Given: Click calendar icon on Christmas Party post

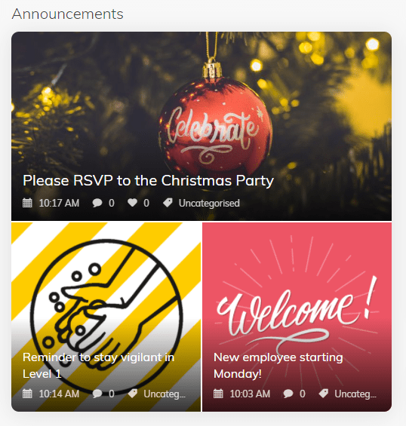Looking at the screenshot, I should coord(27,203).
